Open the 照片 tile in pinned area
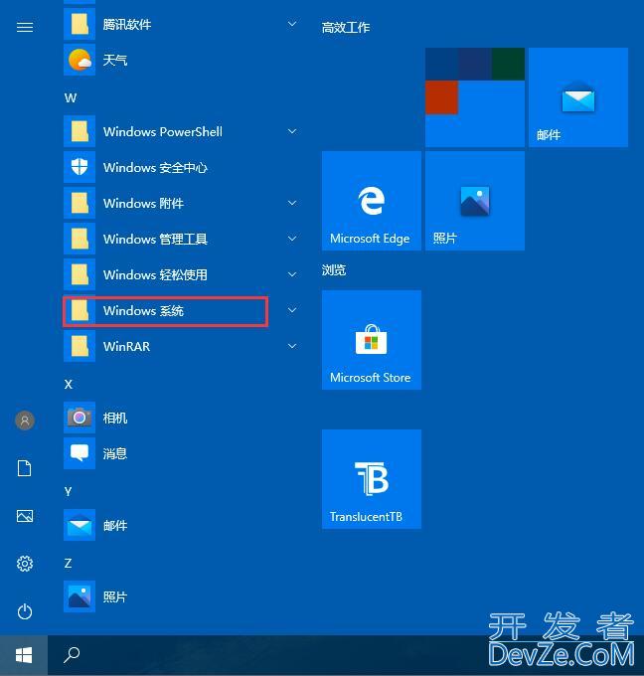Image resolution: width=644 pixels, height=676 pixels. pos(474,200)
